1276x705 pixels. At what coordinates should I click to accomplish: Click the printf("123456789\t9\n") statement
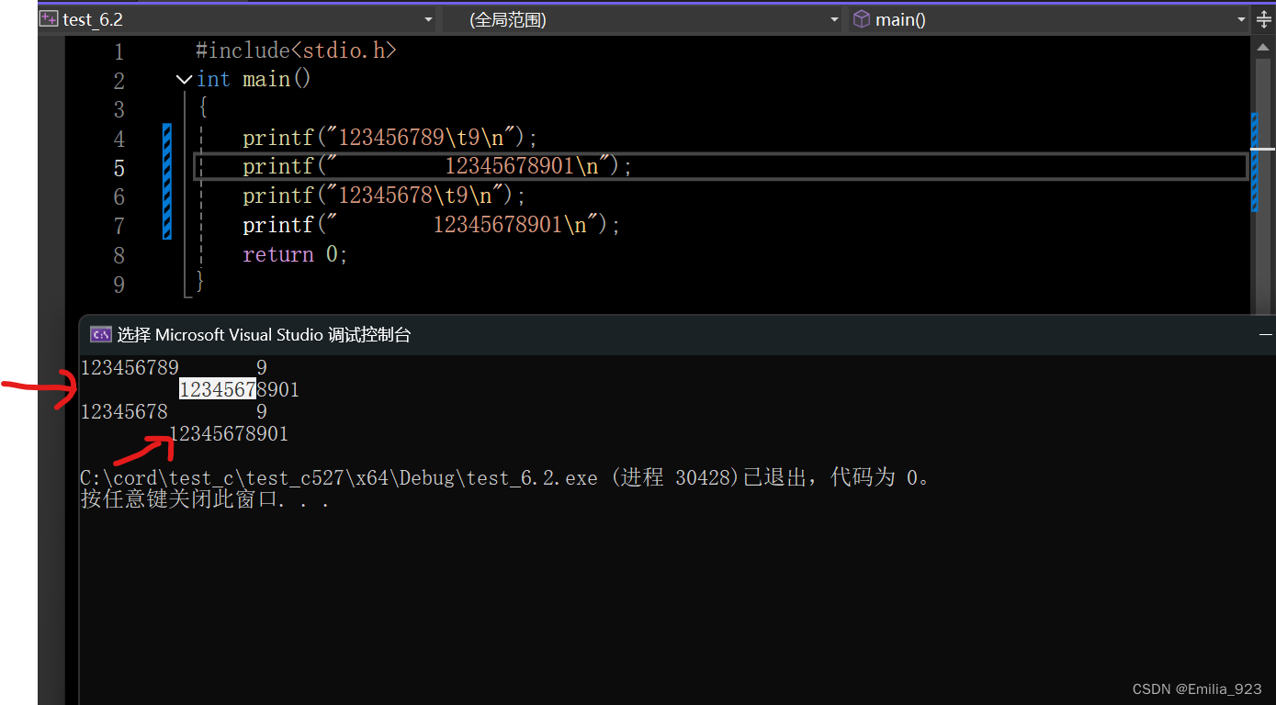[x=390, y=138]
